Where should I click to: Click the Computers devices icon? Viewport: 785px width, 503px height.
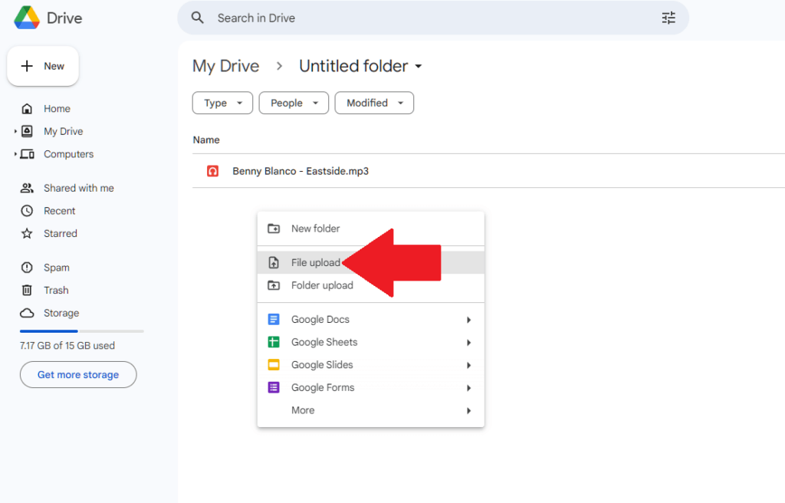tap(27, 154)
